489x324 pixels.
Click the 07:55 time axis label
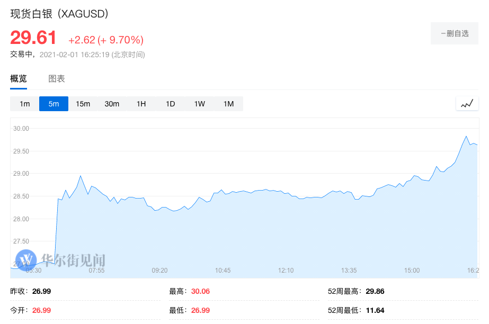(x=96, y=271)
